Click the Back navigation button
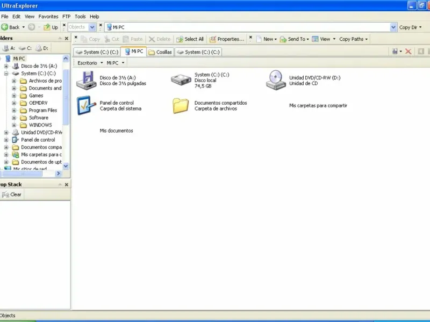430x322 pixels. pyautogui.click(x=10, y=27)
